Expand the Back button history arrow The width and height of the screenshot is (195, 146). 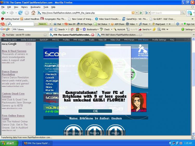(x=7, y=13)
